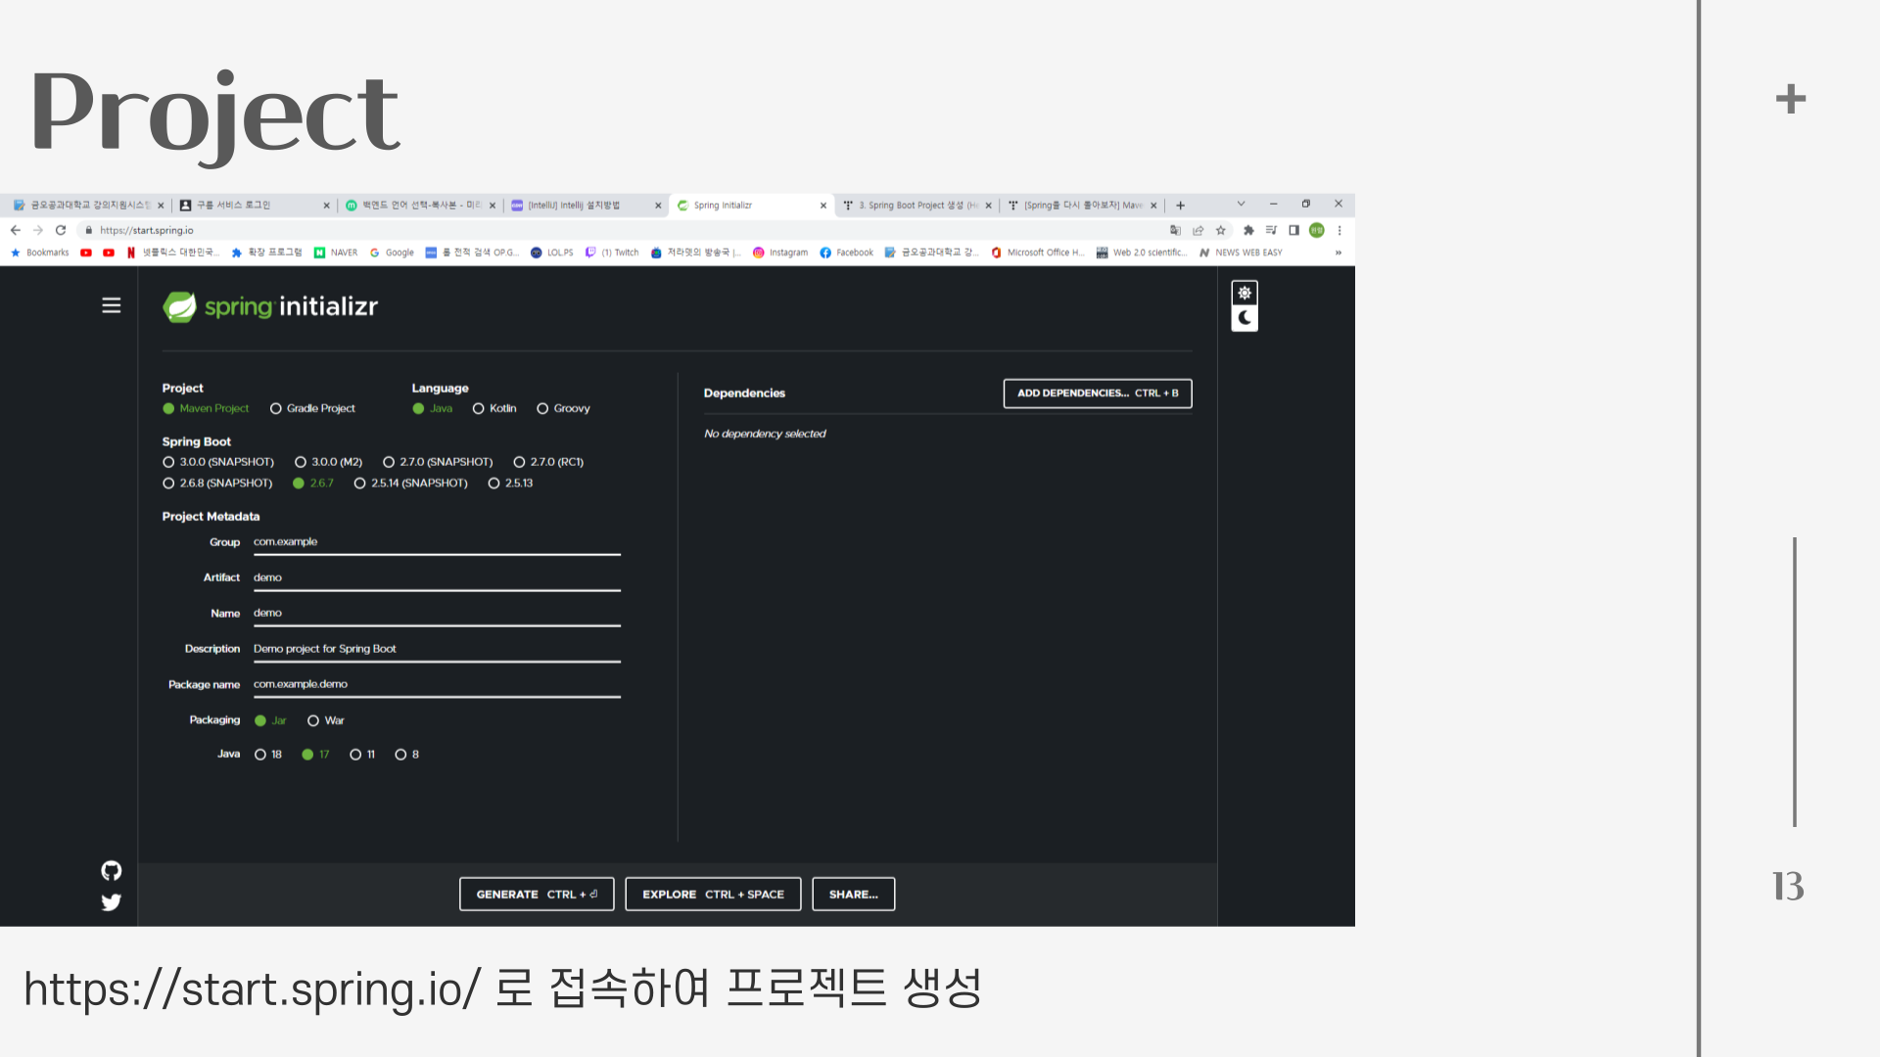Screen dimensions: 1880x1057
Task: Click the browser reload icon
Action: [61, 230]
